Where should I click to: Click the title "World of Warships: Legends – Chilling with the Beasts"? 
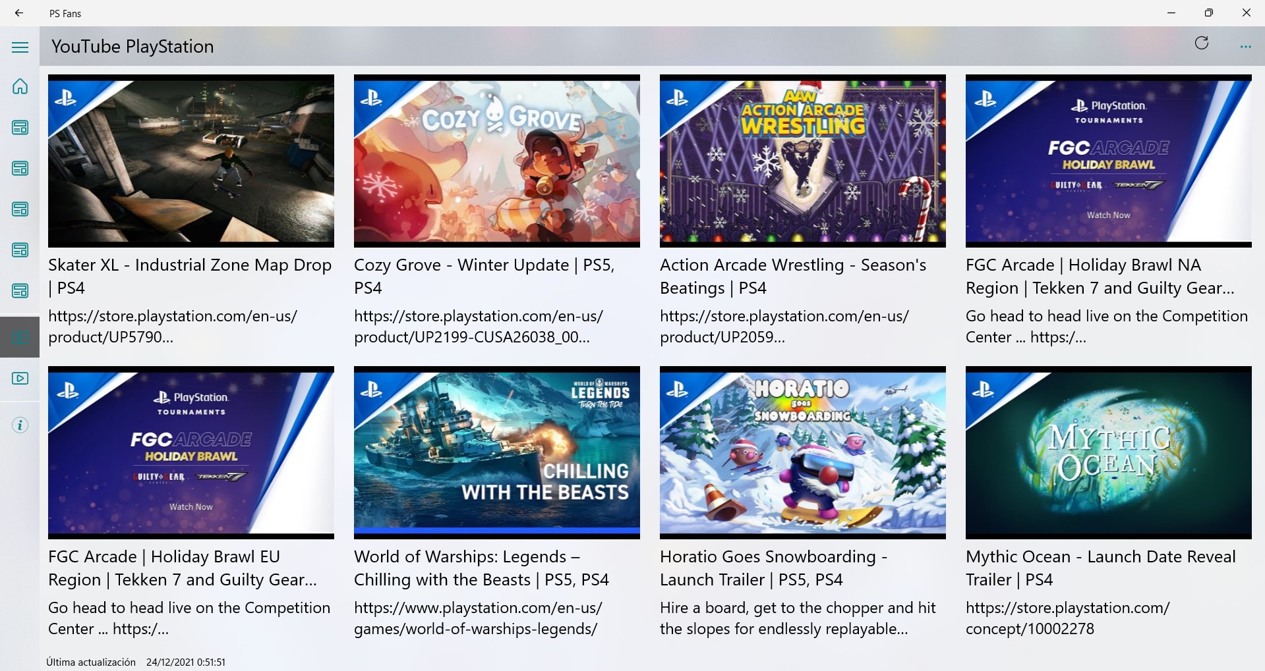[481, 568]
